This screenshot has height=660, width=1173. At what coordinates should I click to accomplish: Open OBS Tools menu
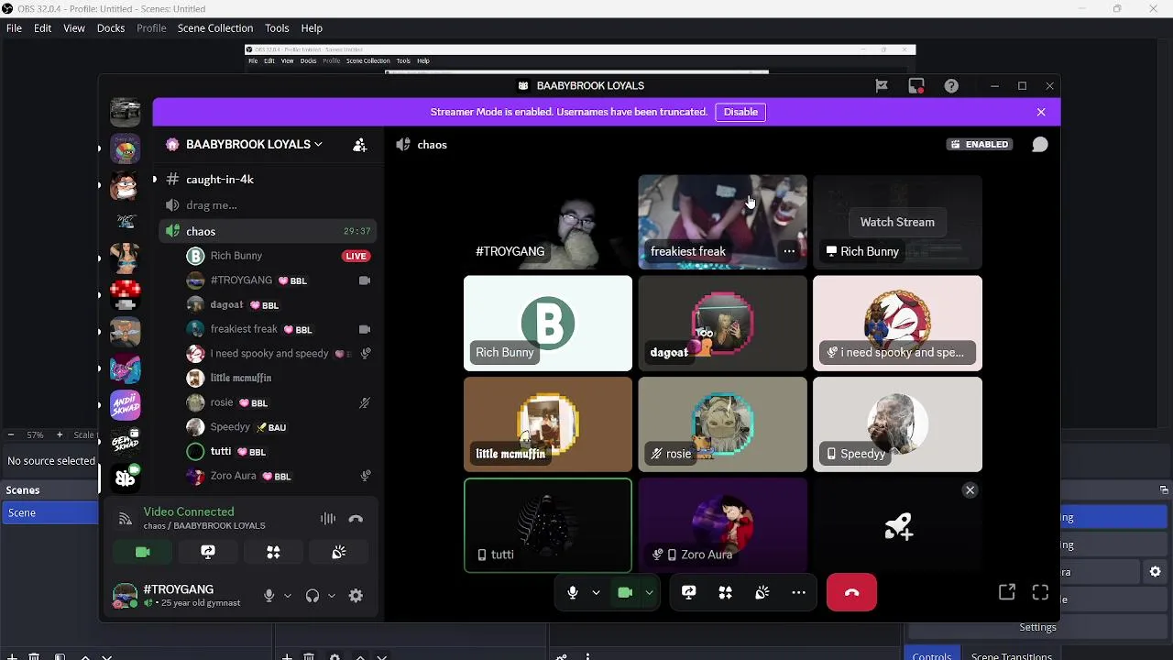click(277, 28)
